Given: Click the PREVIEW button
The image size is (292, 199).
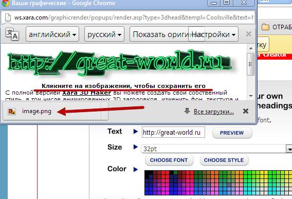Looking at the screenshot, I should click(232, 133).
